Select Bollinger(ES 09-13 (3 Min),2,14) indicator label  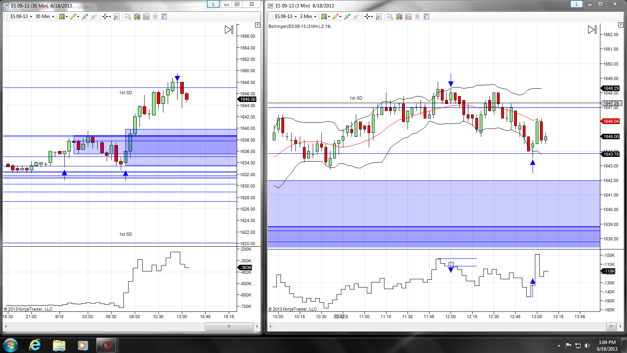(x=299, y=26)
